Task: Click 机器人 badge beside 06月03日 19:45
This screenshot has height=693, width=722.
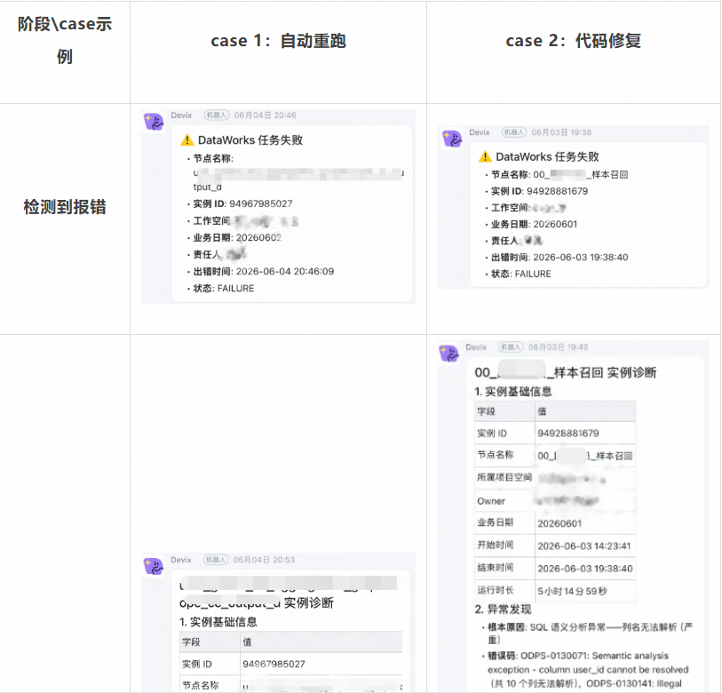Action: point(511,347)
